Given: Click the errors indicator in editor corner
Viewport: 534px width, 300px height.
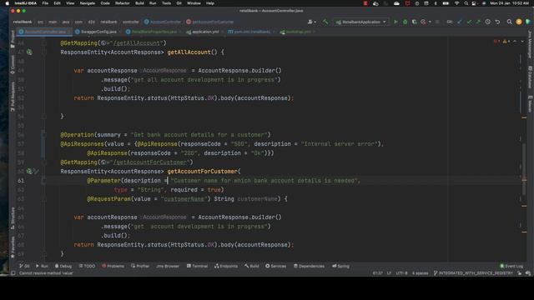Looking at the screenshot, I should coord(496,42).
